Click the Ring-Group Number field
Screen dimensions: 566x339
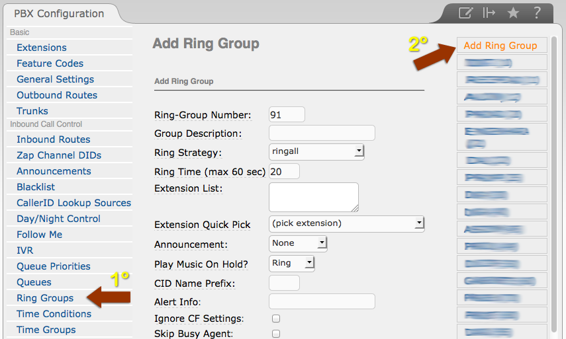click(x=287, y=115)
